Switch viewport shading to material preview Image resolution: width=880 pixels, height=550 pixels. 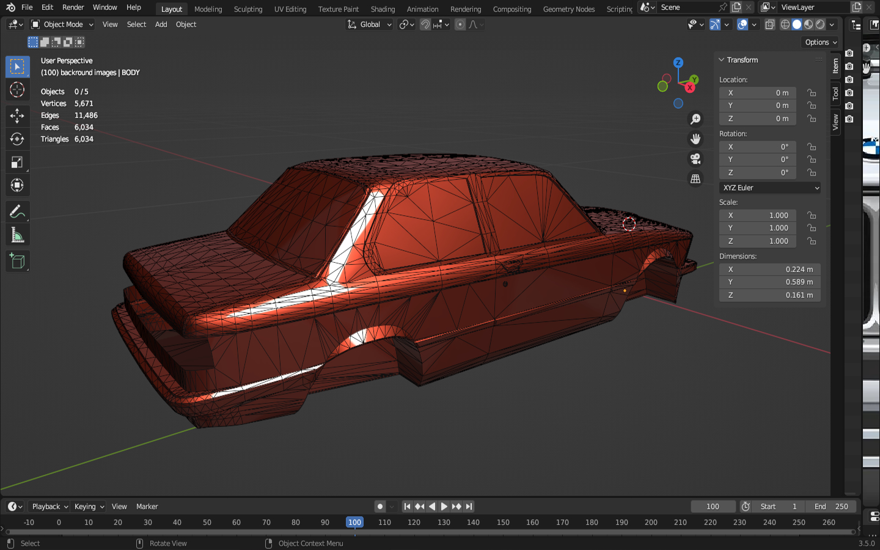tap(809, 24)
